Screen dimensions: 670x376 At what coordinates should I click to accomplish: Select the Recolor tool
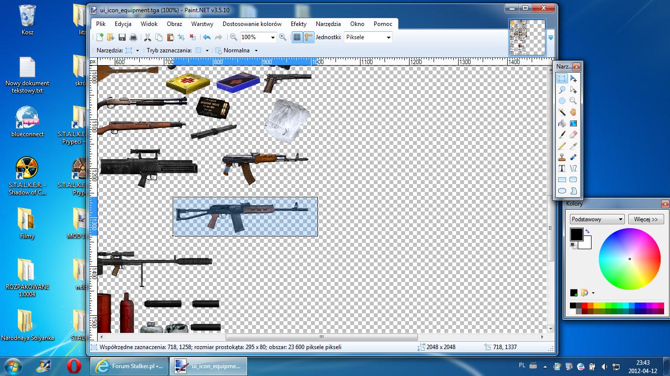click(x=573, y=157)
